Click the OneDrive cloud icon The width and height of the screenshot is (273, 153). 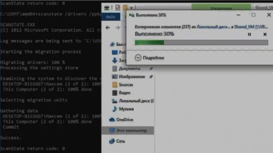[112, 120]
